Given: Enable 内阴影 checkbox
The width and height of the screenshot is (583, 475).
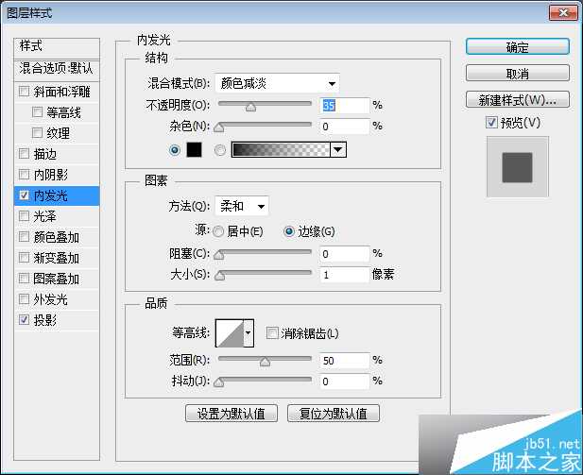Looking at the screenshot, I should pyautogui.click(x=25, y=174).
